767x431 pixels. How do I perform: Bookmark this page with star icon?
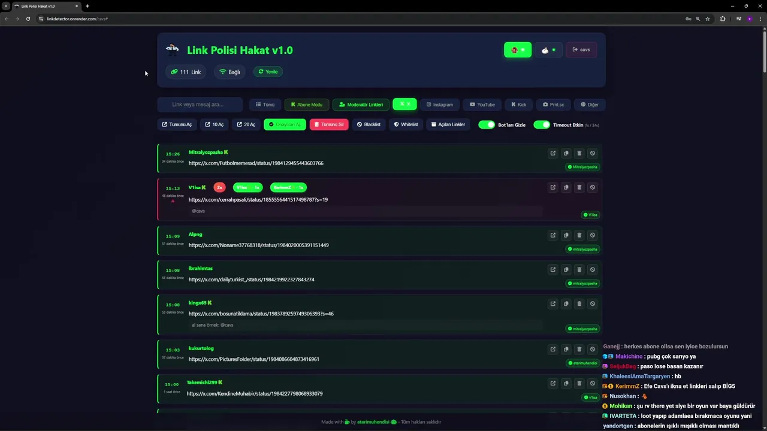click(708, 19)
